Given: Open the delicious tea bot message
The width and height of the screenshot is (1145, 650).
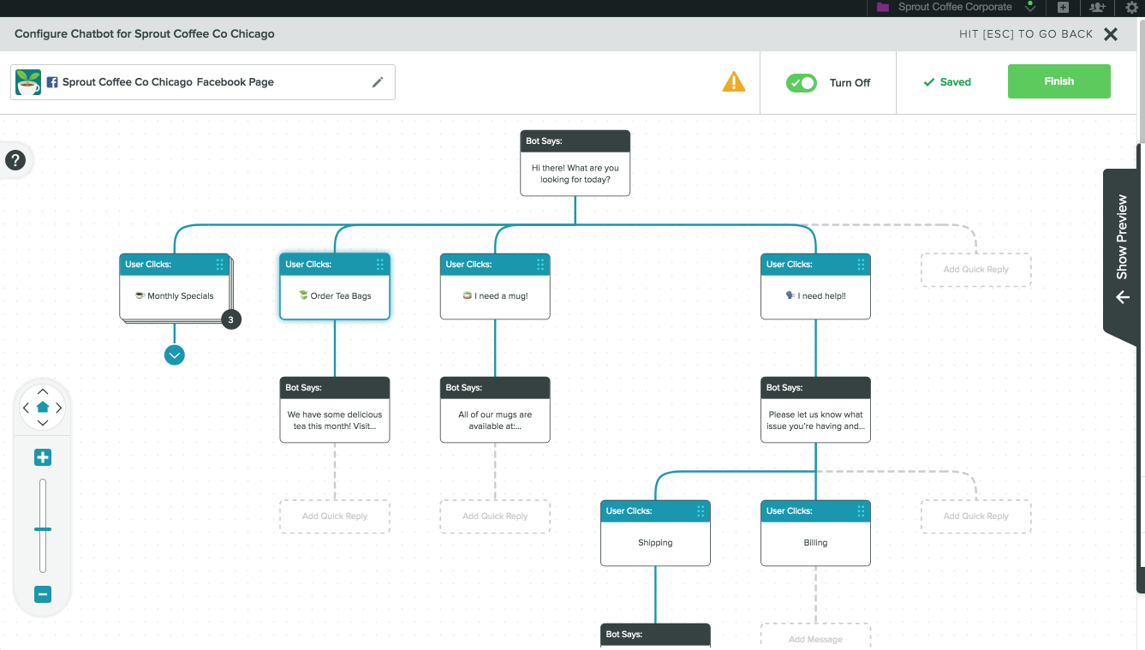Looking at the screenshot, I should [x=335, y=410].
